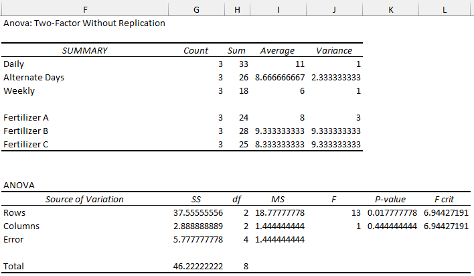Click the Source of Variation heading cell

click(x=84, y=199)
